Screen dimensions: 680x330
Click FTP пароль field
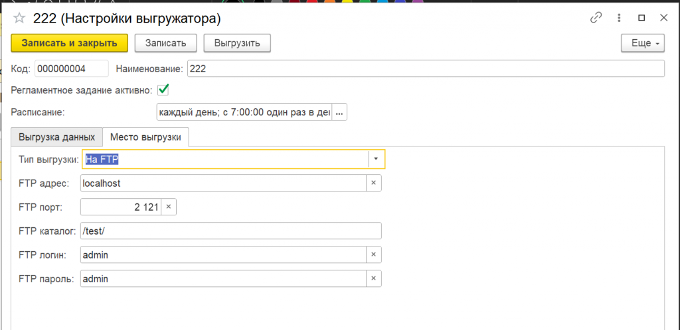click(223, 279)
